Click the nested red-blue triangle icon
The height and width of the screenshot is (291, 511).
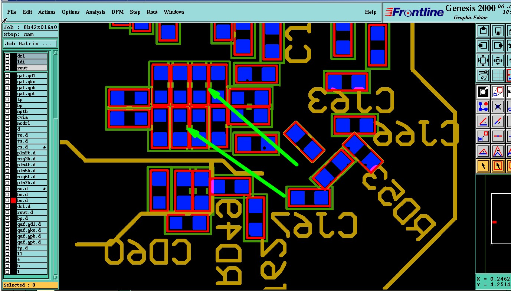coord(498,151)
